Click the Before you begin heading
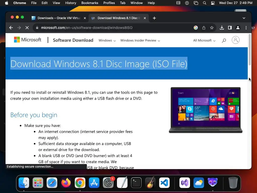257x193 pixels. (x=34, y=115)
